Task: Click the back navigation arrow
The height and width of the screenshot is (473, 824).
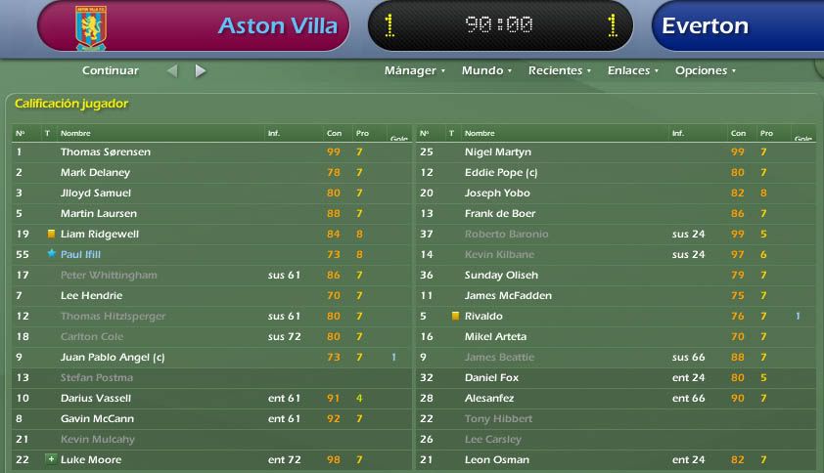Action: coord(172,71)
